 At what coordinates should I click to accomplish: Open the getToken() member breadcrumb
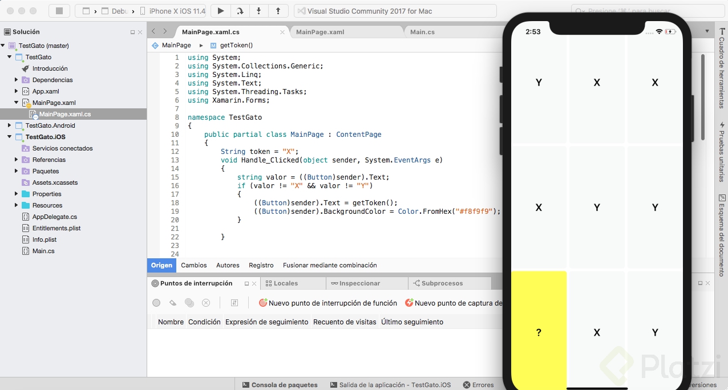click(x=231, y=45)
